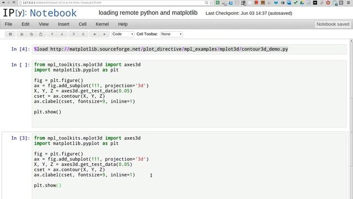Select the 'In [4]:' prompt
This screenshot has height=199, width=353.
tap(20, 49)
